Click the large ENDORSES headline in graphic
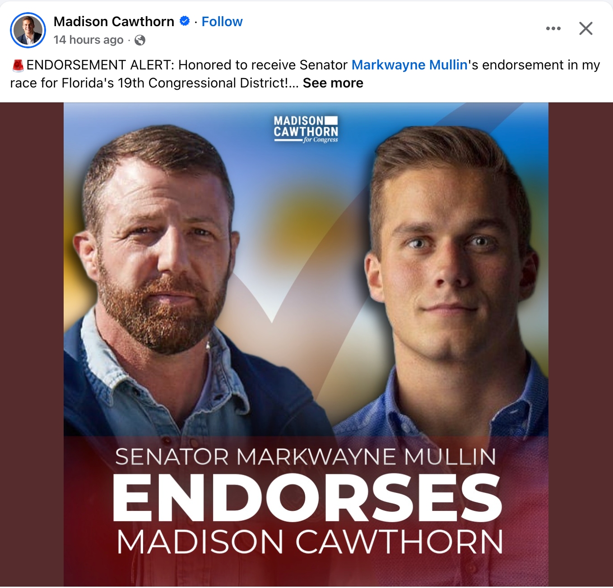The height and width of the screenshot is (588, 613). click(307, 498)
